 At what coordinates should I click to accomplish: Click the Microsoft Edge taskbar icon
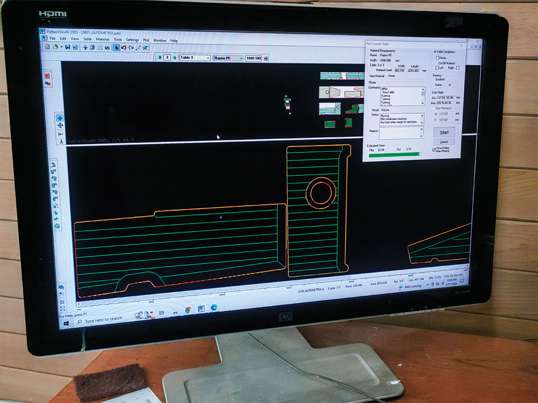tap(214, 307)
